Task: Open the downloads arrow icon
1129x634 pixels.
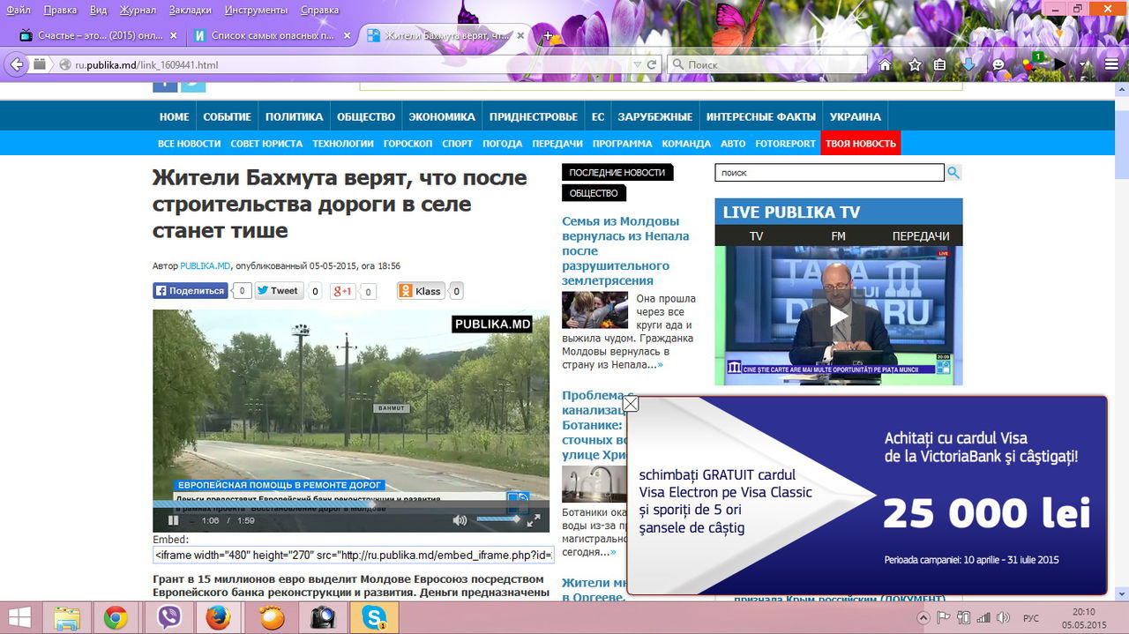Action: click(968, 64)
